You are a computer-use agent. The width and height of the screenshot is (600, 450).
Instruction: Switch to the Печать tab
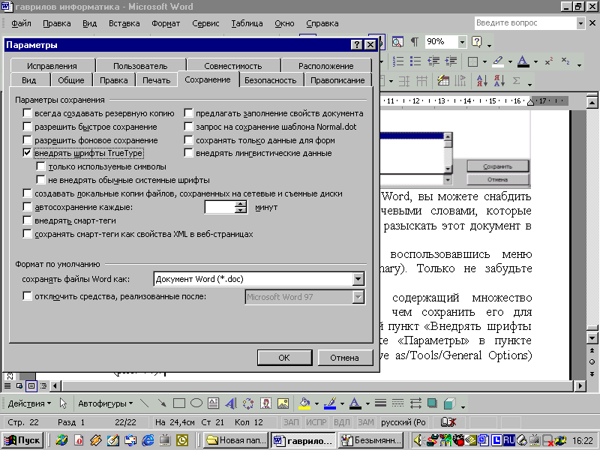pos(156,80)
